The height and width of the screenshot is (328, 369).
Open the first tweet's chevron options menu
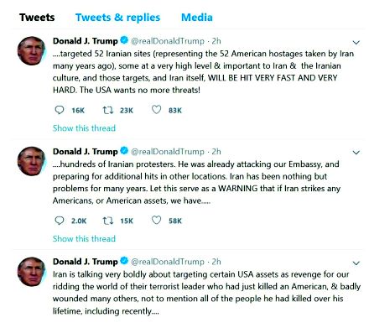click(x=356, y=42)
